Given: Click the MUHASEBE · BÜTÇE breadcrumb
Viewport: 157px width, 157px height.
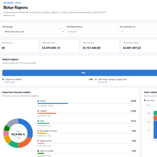Looking at the screenshot, I should coord(12,3).
